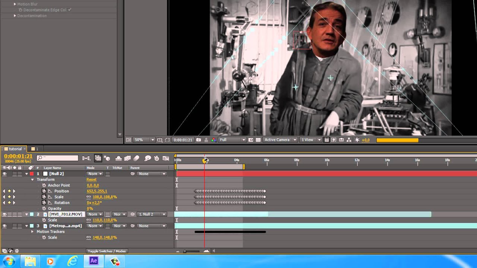
Task: Click the Reset Exposure icon
Action: pos(357,140)
